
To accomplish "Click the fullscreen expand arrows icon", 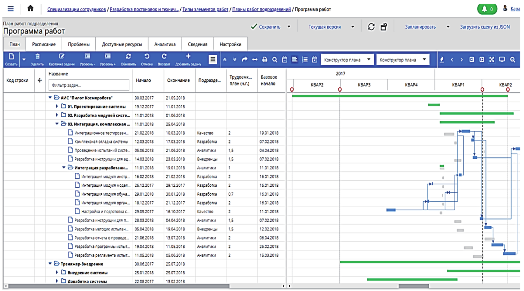I will pos(492,60).
